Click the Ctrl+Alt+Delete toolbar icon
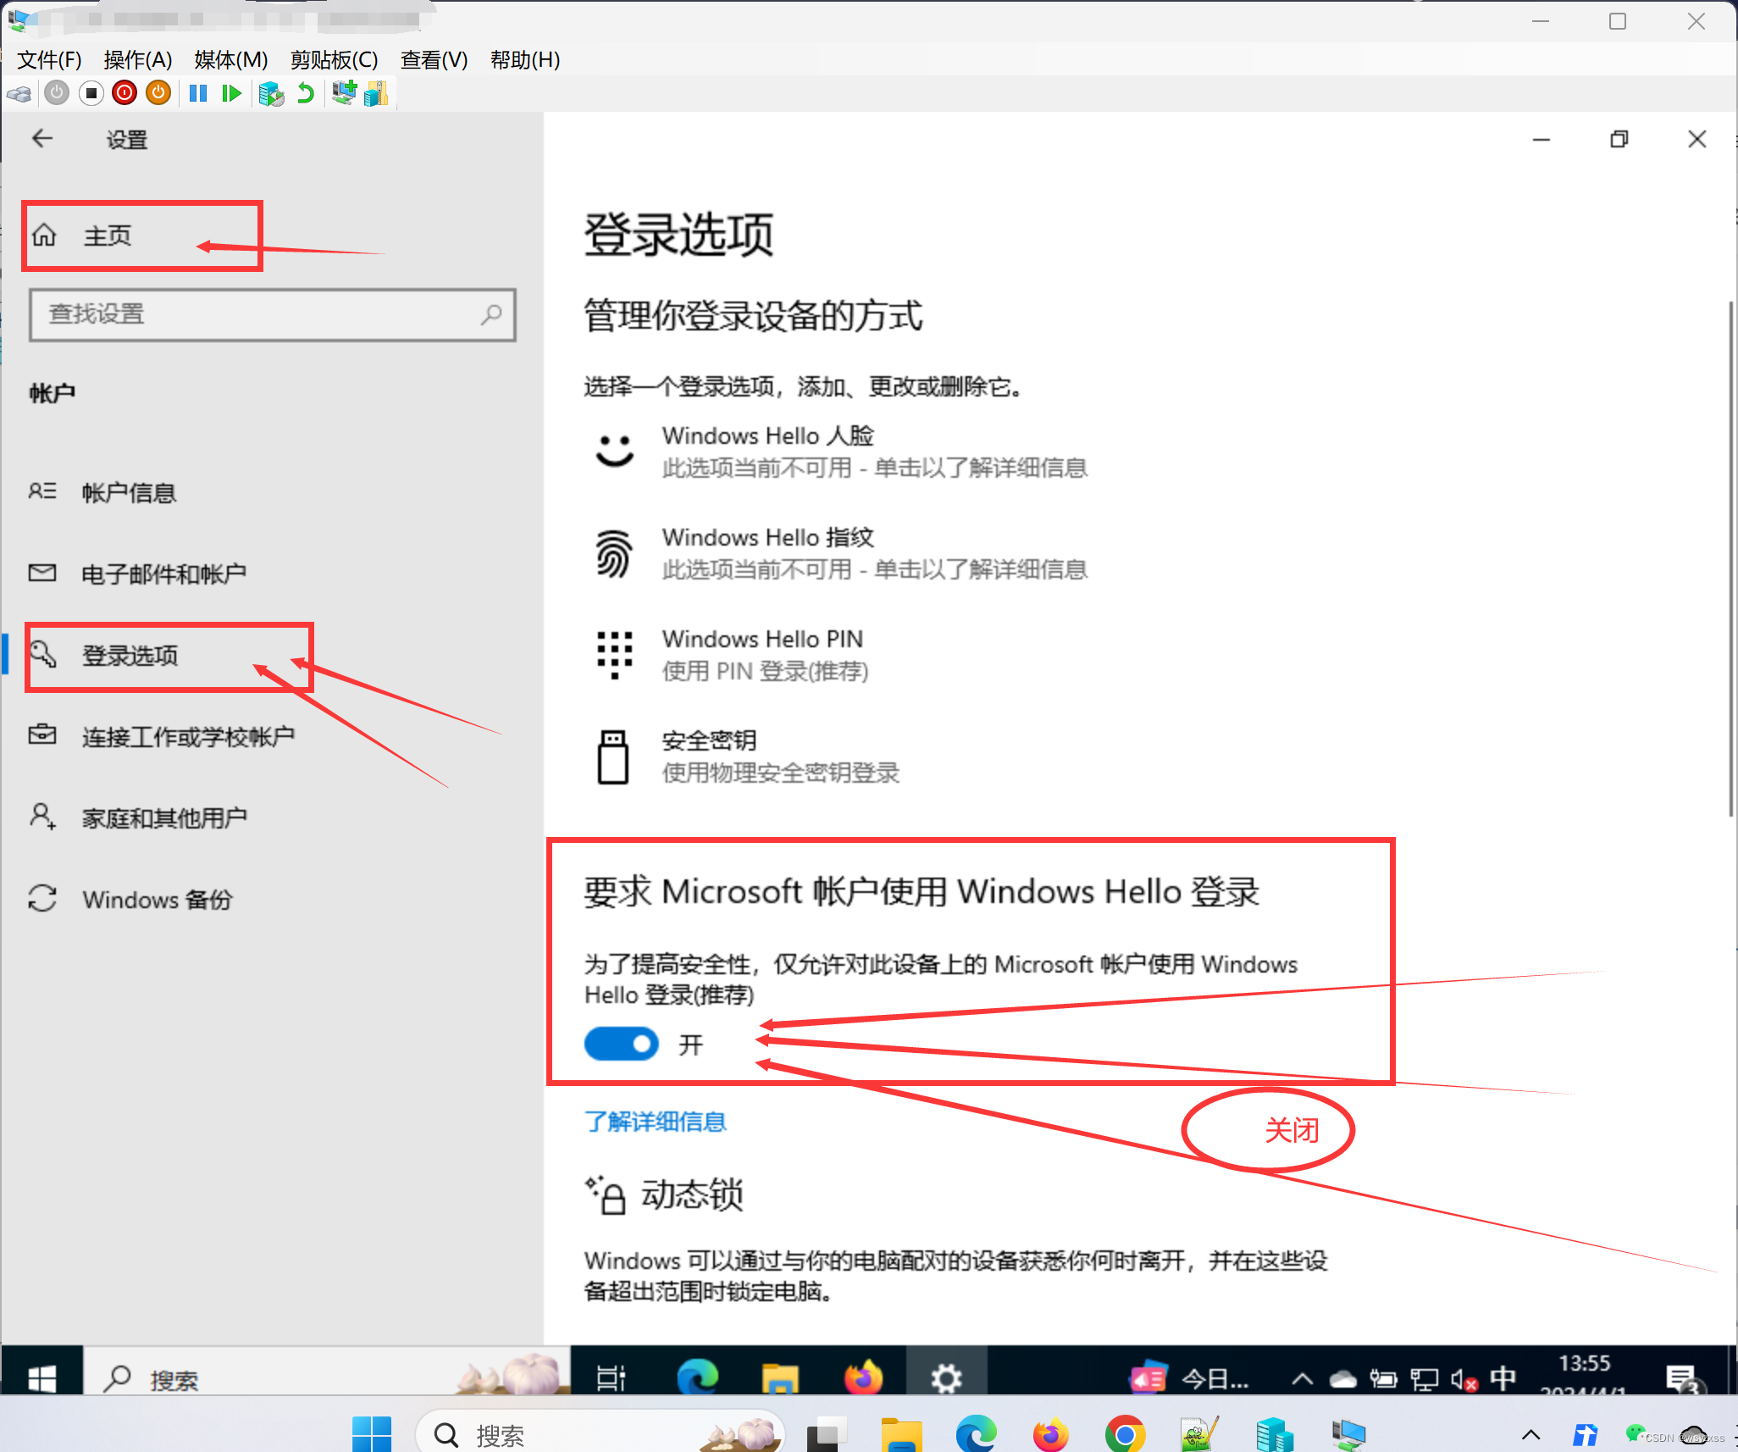The width and height of the screenshot is (1738, 1452). pyautogui.click(x=20, y=93)
